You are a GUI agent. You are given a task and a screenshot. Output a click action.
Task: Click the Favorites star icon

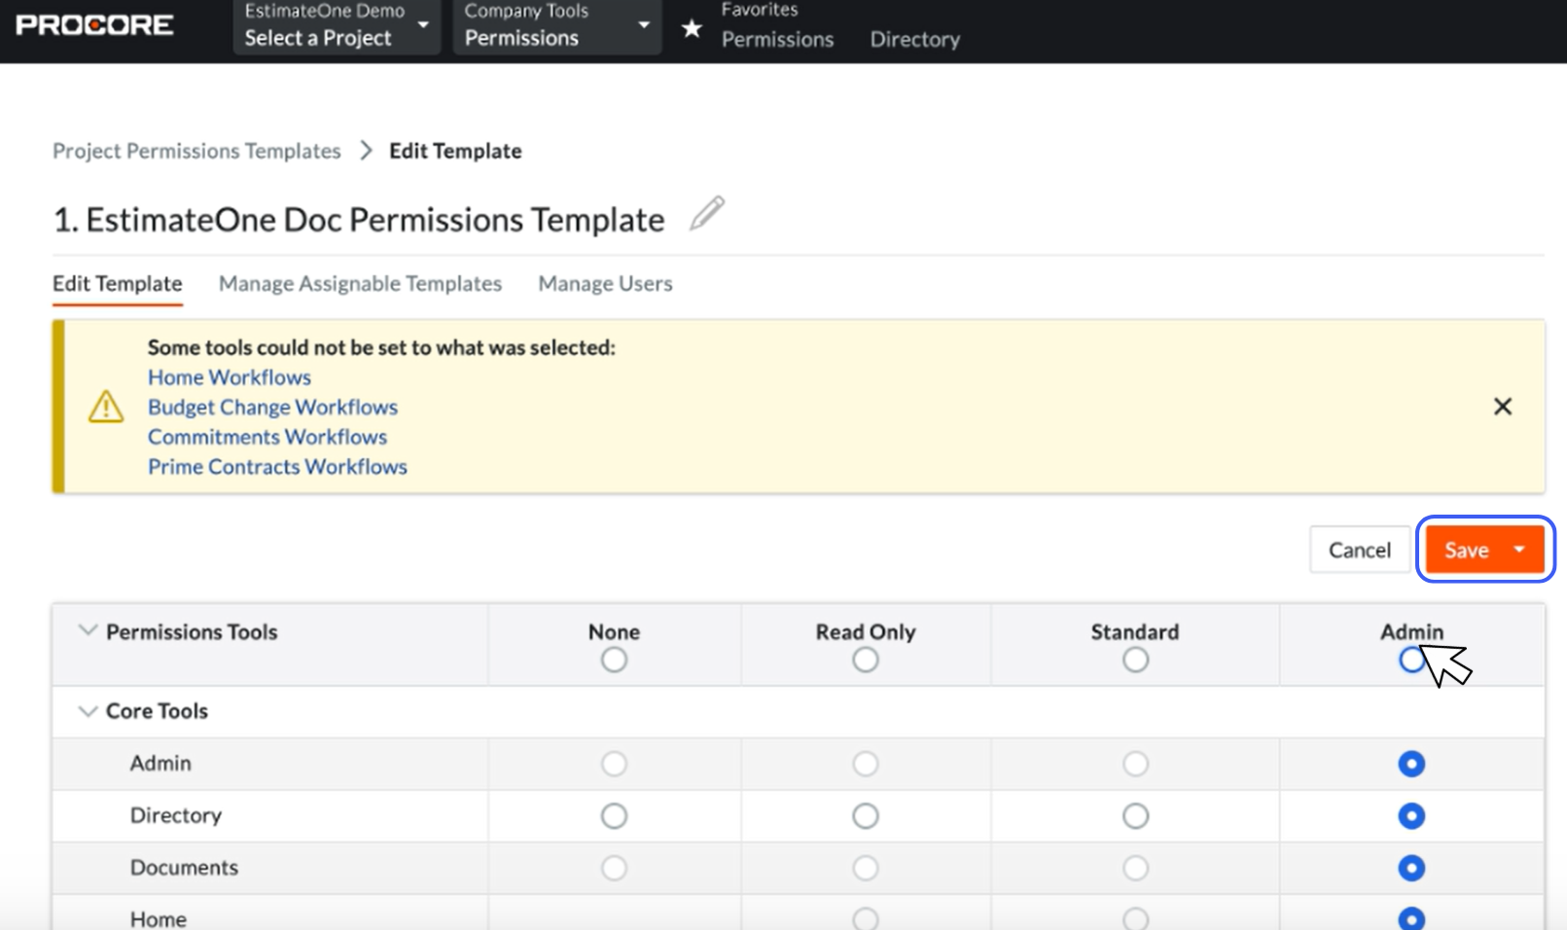(692, 29)
